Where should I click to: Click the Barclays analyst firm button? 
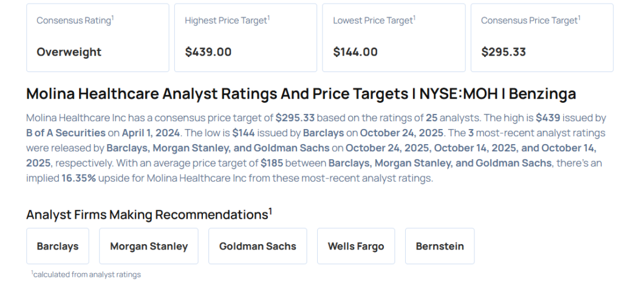(58, 246)
